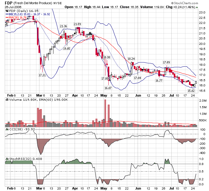The image size is (209, 191).
Task: Click the 15.82 price low label
Action: click(x=191, y=91)
